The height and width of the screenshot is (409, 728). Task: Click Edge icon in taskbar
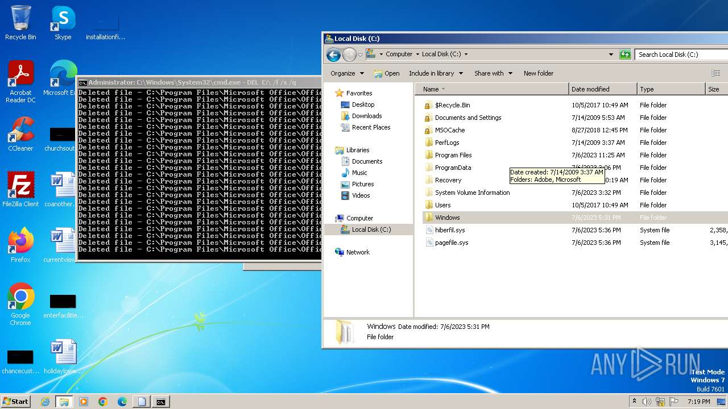pyautogui.click(x=122, y=402)
